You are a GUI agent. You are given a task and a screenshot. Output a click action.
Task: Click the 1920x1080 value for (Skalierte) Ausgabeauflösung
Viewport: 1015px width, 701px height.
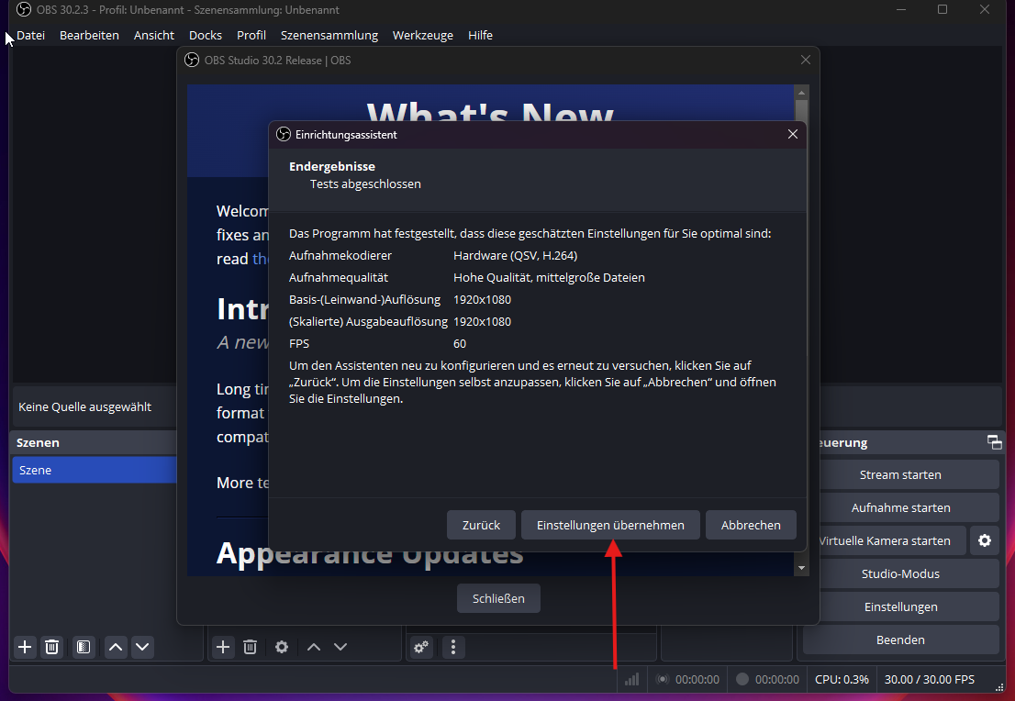[x=482, y=322]
